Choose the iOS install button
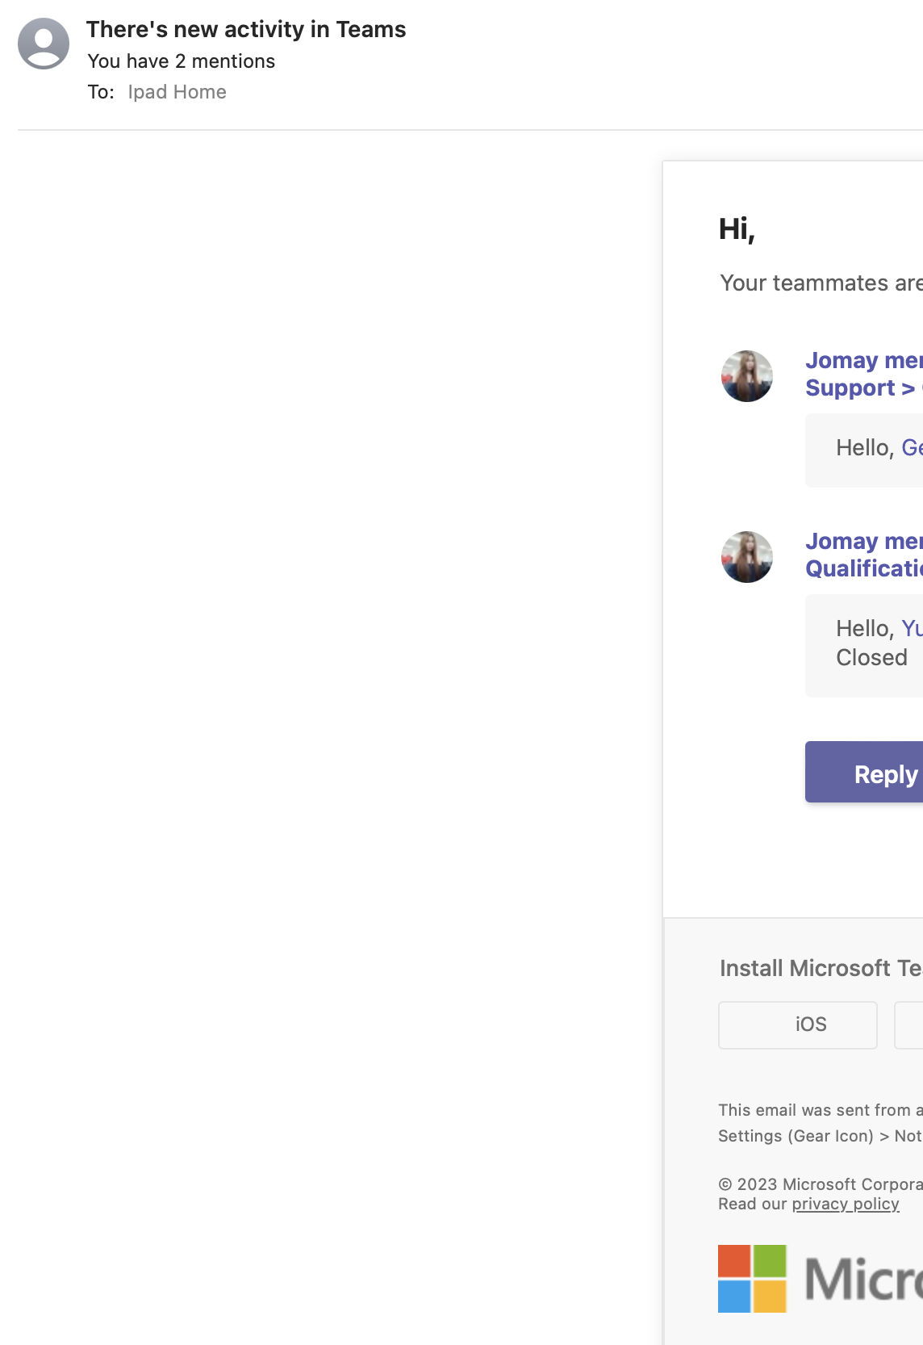923x1345 pixels. [x=798, y=1025]
